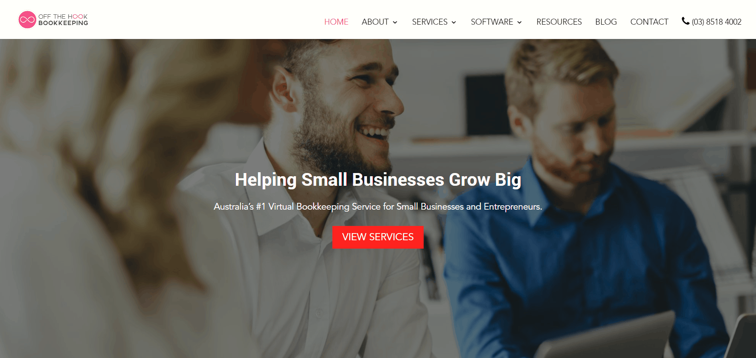Click the Australia's #1 Virtual Bookkeeping tagline
Image resolution: width=756 pixels, height=358 pixels.
coord(378,206)
